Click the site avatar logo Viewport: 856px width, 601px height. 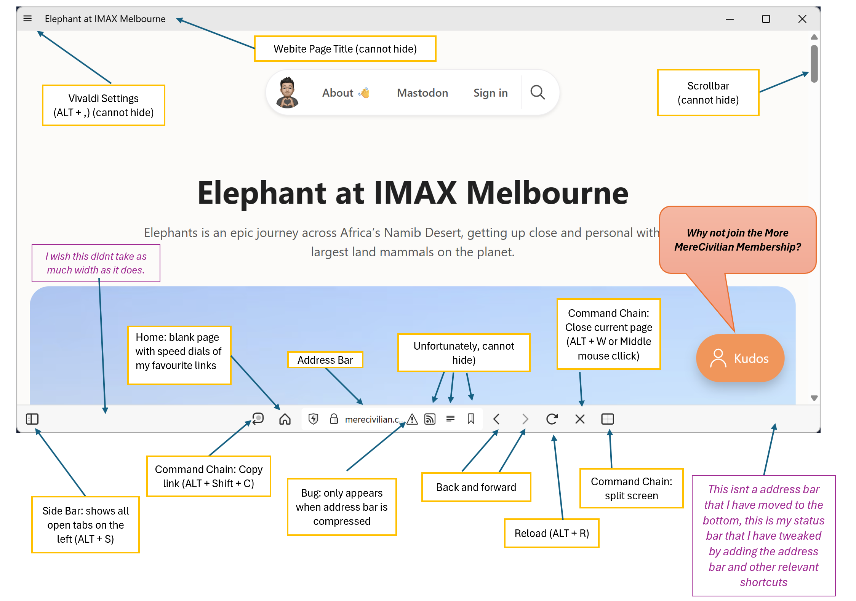287,92
